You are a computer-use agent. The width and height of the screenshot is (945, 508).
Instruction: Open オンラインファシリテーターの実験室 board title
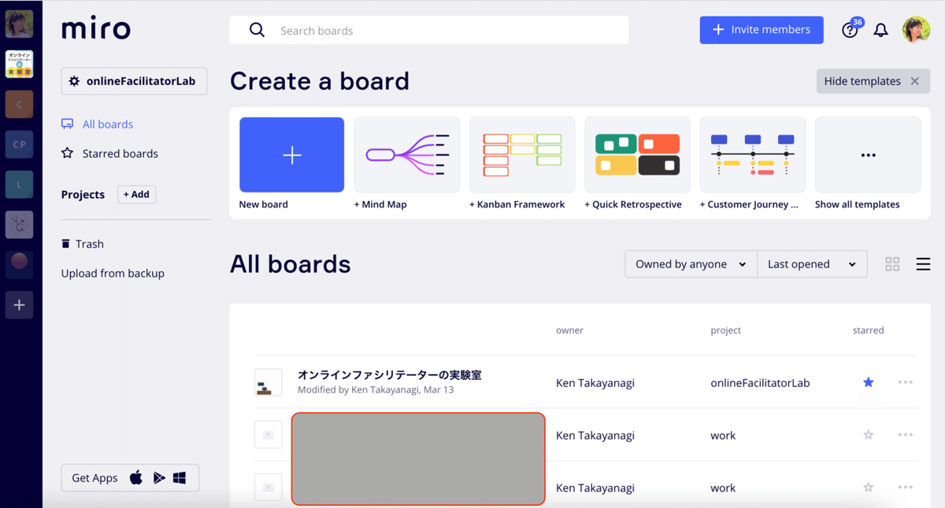click(x=390, y=375)
